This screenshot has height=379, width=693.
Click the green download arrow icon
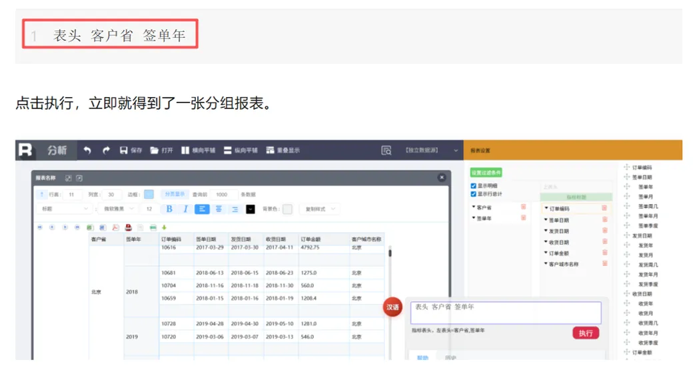(164, 227)
